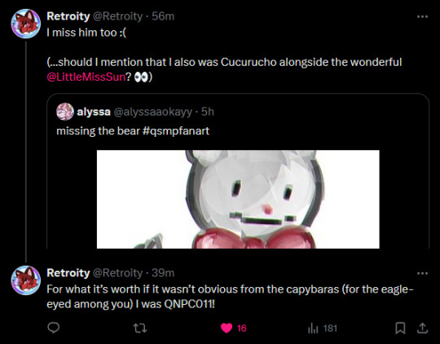Screen dimensions: 440x344
Task: Open the 5h timestamp of quoted tweet
Action: click(x=208, y=112)
